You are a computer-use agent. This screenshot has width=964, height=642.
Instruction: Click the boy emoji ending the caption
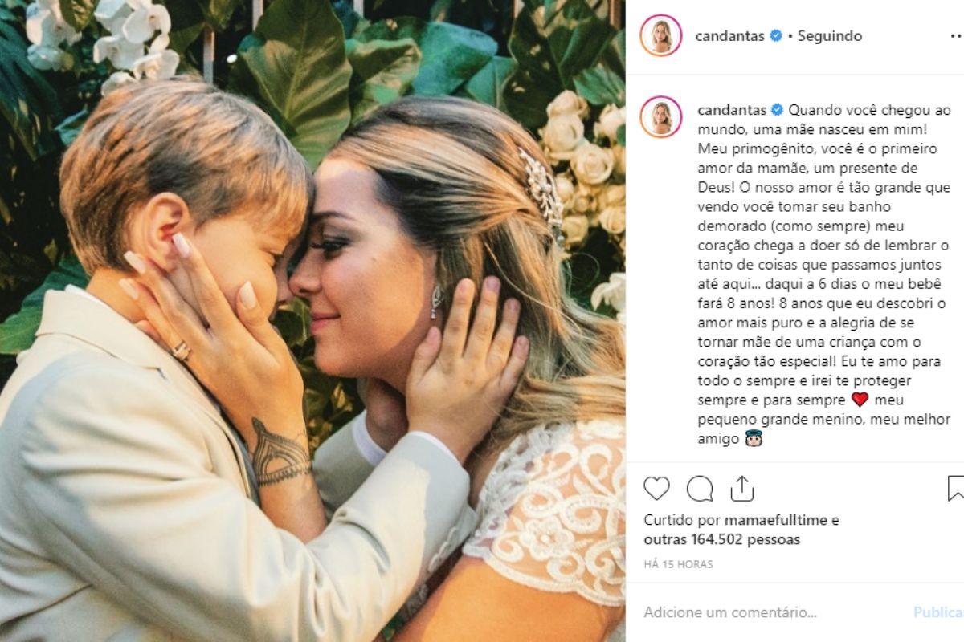point(753,439)
